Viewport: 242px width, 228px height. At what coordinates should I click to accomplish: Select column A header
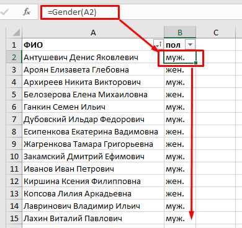(93, 32)
